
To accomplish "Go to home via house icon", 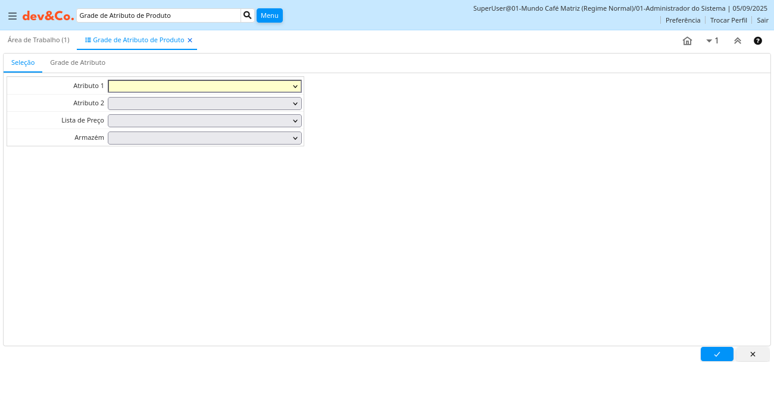I will pos(687,41).
